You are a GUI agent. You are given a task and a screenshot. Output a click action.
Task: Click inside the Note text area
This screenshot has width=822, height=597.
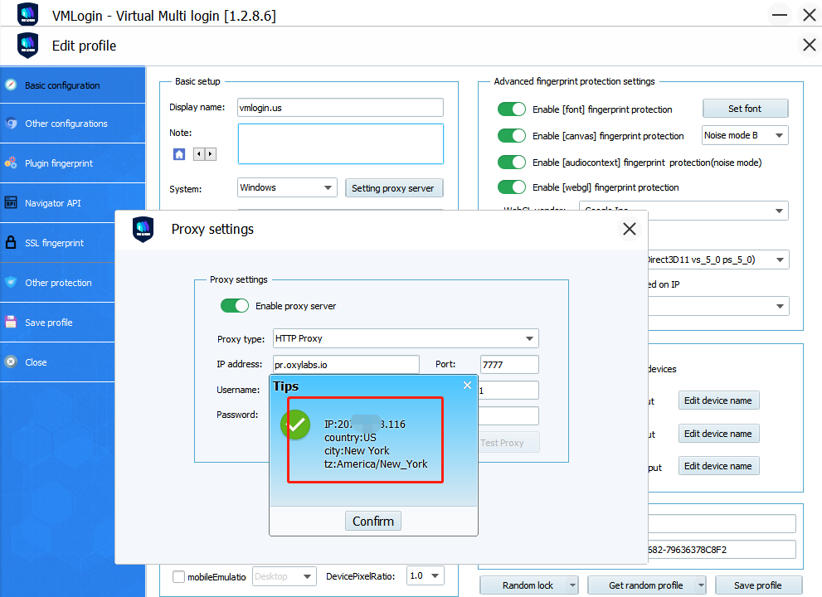[x=341, y=144]
